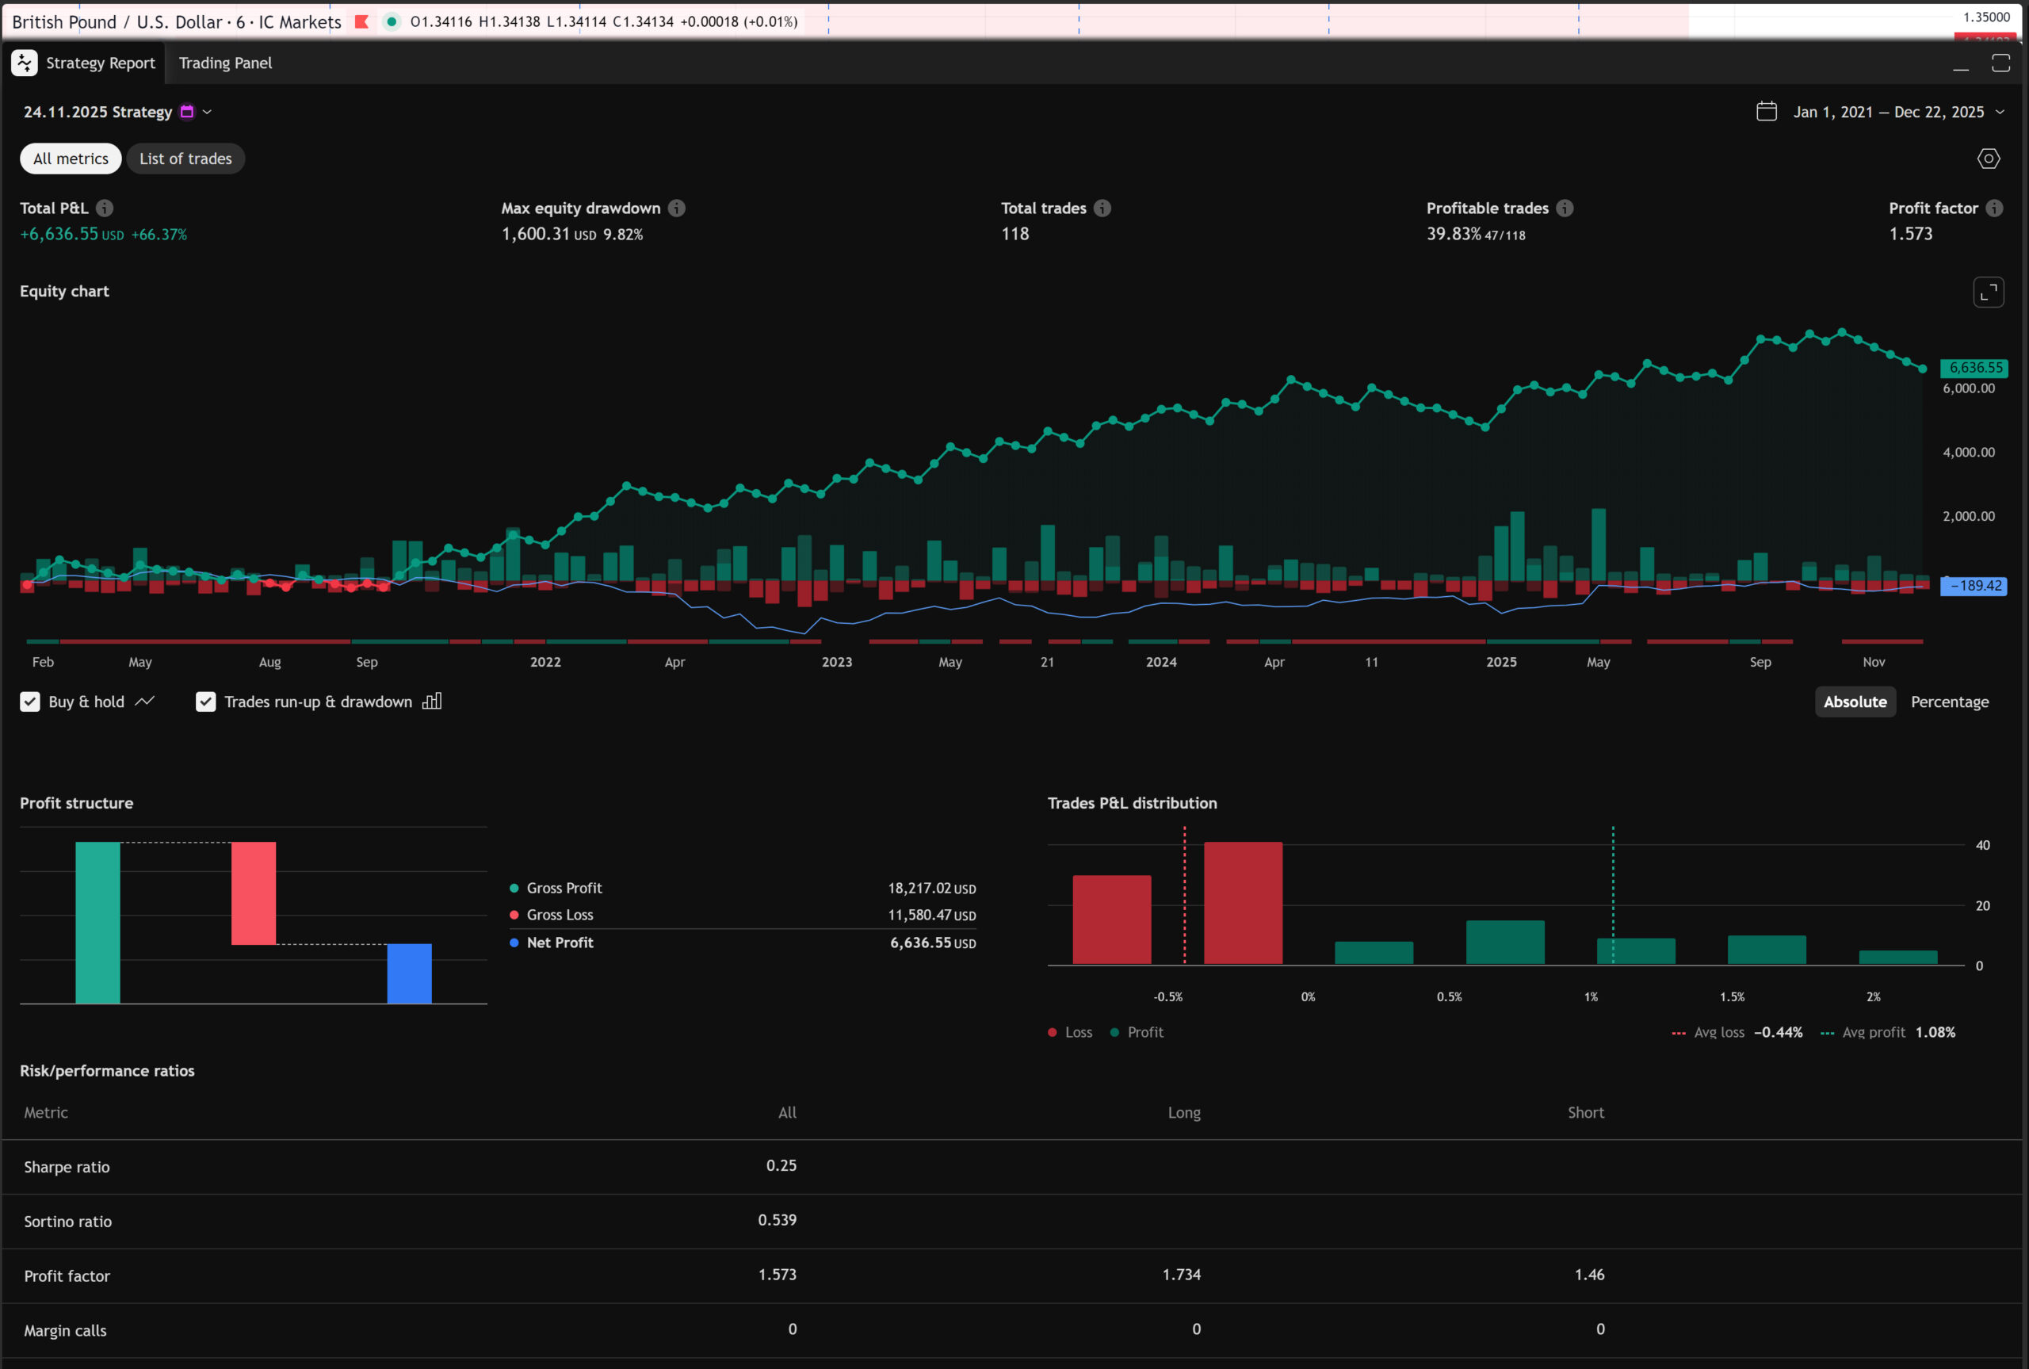
Task: Open the 24.11.2025 Strategy dropdown chevron
Action: tap(207, 112)
